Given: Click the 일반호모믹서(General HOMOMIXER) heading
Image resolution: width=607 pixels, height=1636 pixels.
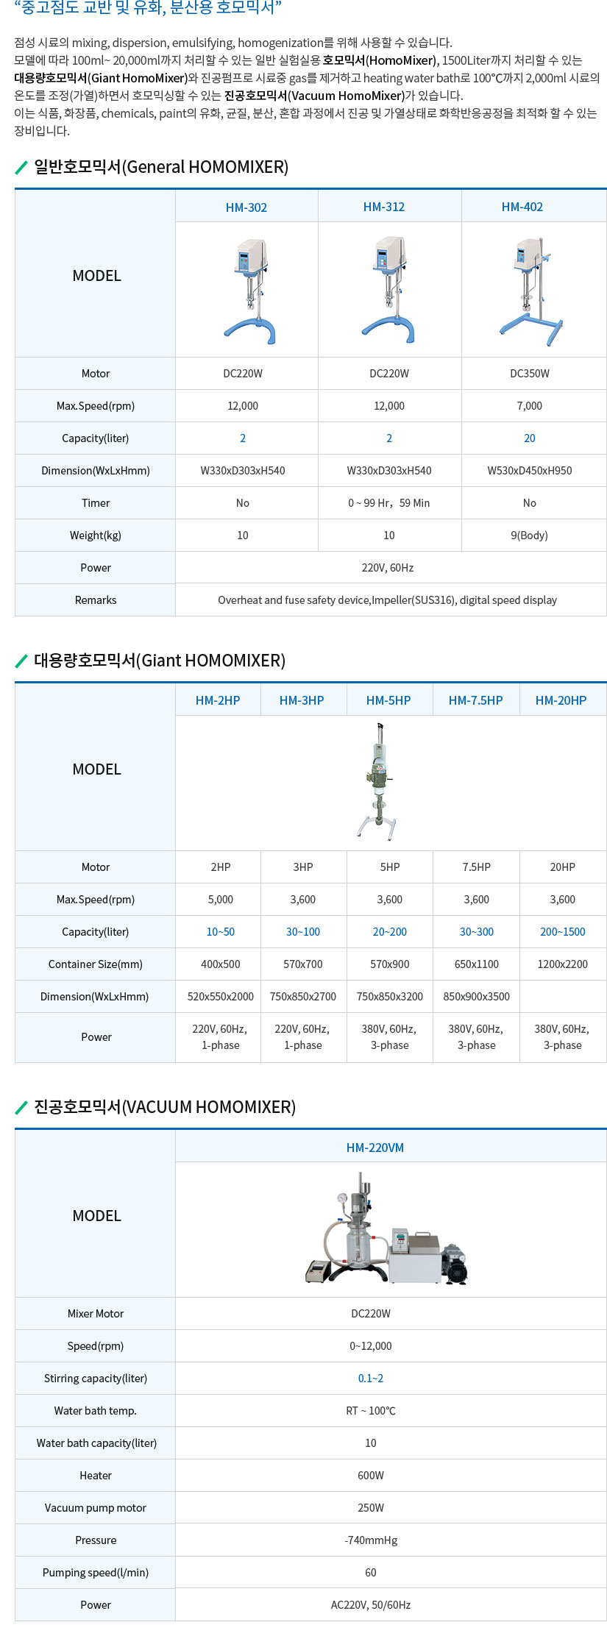Looking at the screenshot, I should tap(161, 167).
